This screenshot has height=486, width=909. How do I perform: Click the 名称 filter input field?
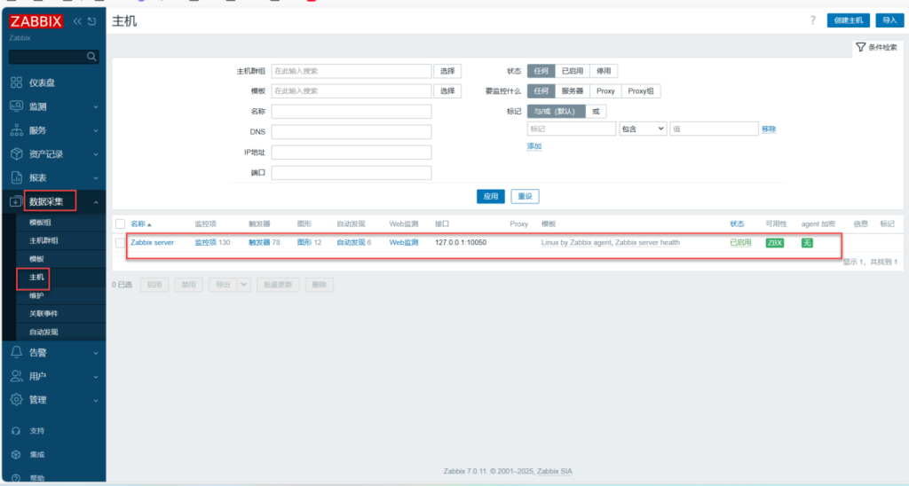351,112
